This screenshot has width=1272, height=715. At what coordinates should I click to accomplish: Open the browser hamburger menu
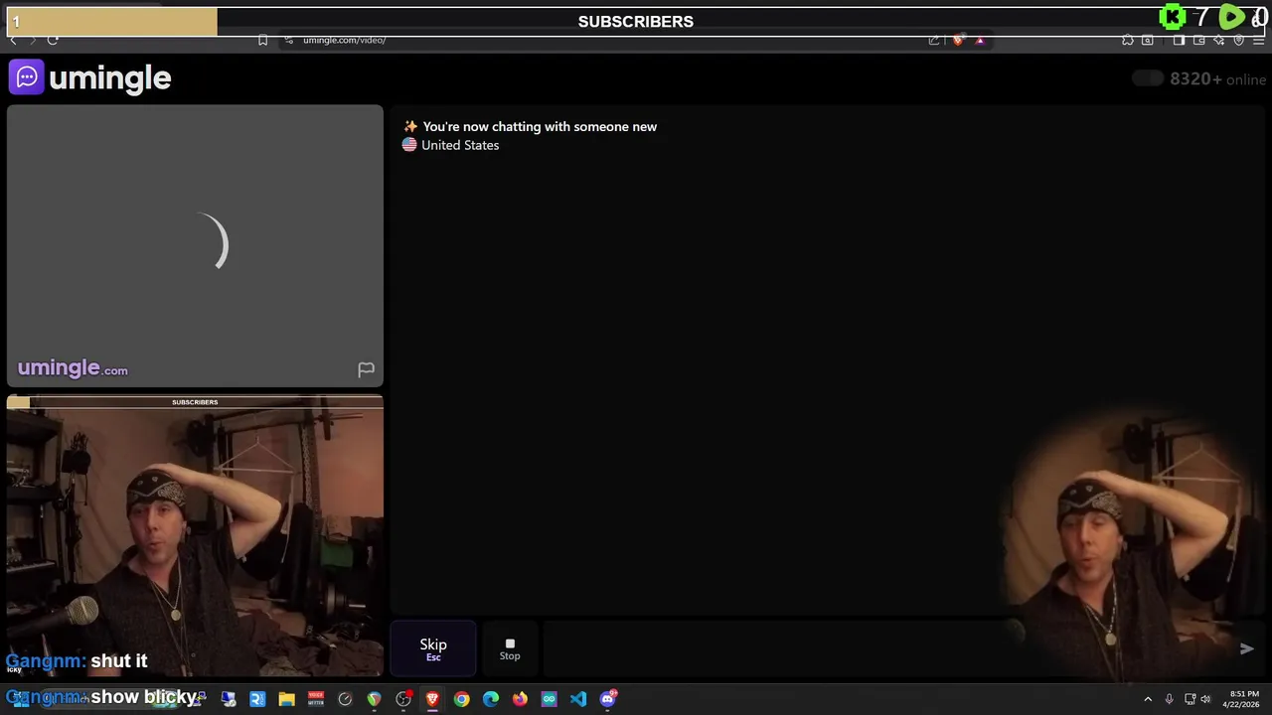1259,40
